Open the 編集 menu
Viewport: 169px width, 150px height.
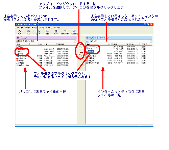(27, 28)
